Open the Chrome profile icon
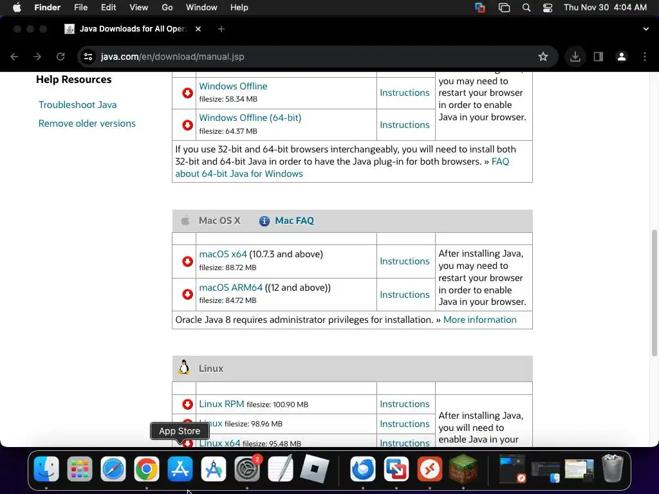 pyautogui.click(x=622, y=57)
